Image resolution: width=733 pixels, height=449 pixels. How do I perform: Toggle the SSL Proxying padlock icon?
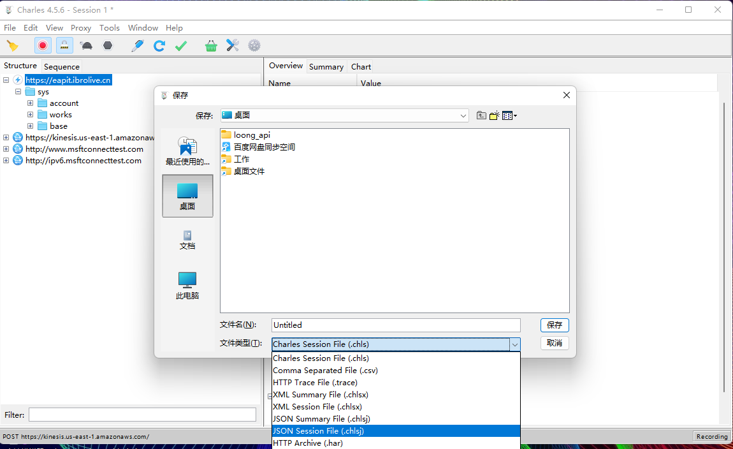click(x=64, y=45)
